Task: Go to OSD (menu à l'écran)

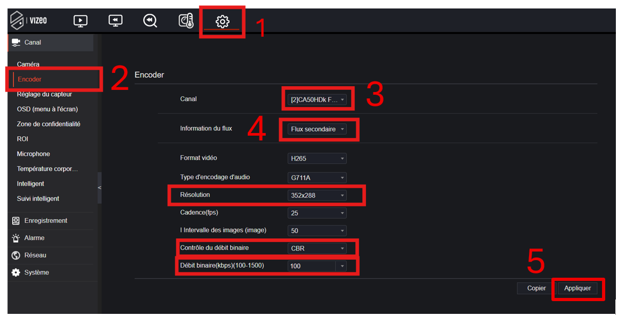Action: pos(47,109)
